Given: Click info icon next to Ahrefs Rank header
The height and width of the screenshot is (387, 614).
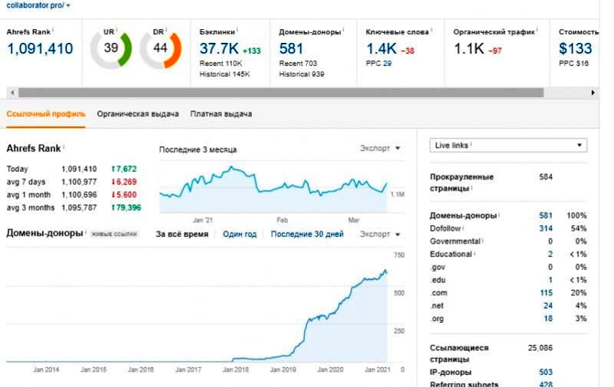Looking at the screenshot, I should point(53,30).
